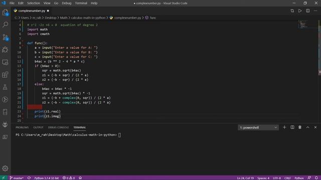Click 'Ln 24, Col 19' in status bar
The height and width of the screenshot is (180, 321).
pyautogui.click(x=245, y=178)
